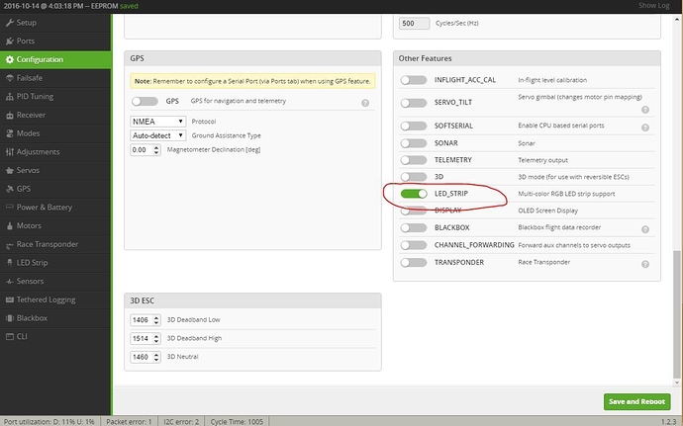The width and height of the screenshot is (683, 426).
Task: Enable SERVO_TILT switch
Action: [414, 103]
